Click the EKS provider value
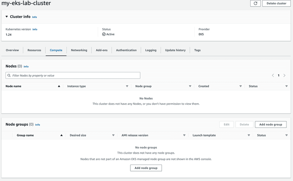The image size is (293, 181). [x=201, y=34]
